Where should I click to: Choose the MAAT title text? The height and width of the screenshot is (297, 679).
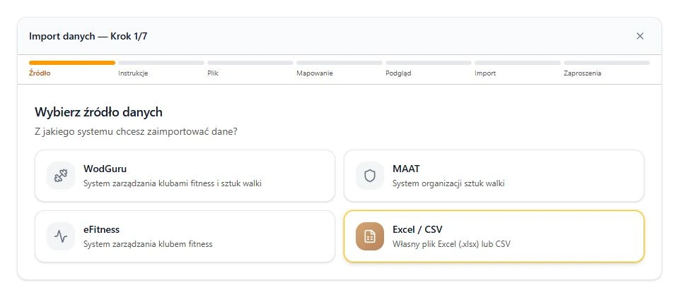(406, 169)
